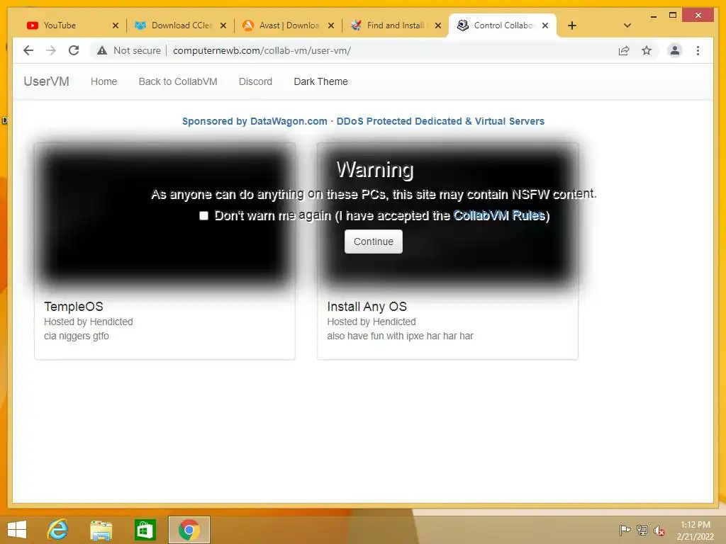Open Chrome three-dot menu

click(x=698, y=50)
